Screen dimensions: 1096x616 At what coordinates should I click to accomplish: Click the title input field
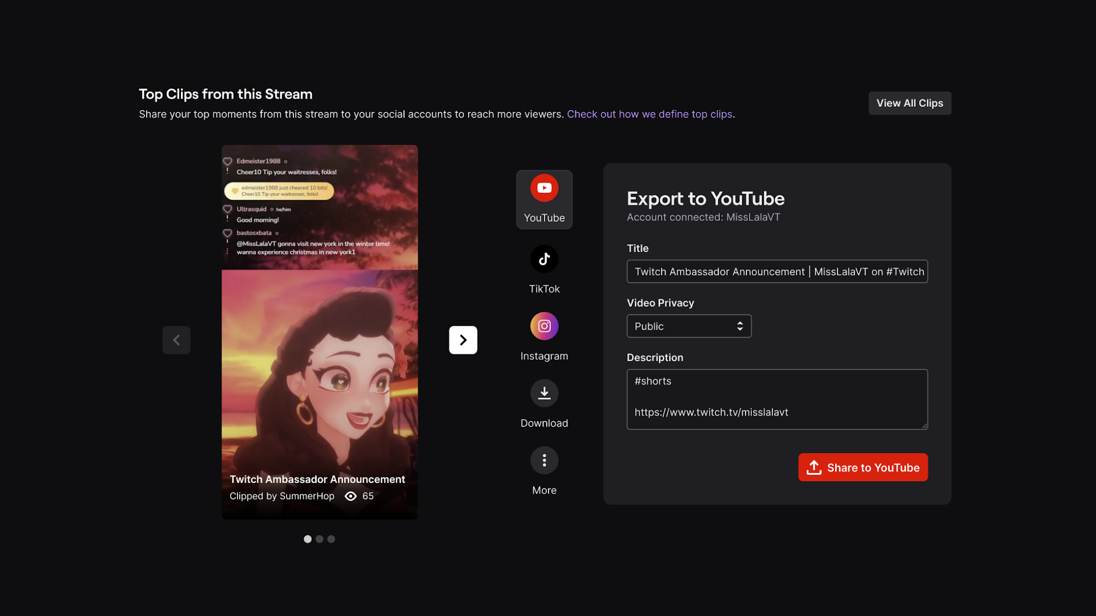[777, 271]
